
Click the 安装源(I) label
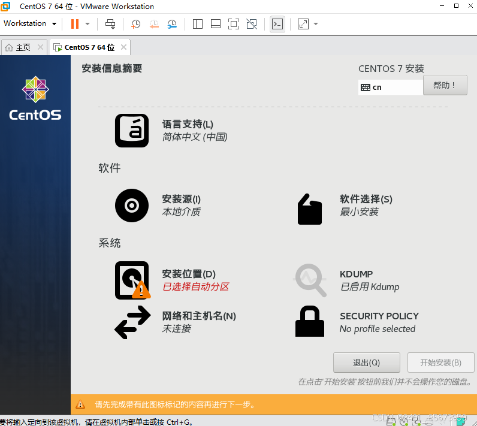(x=182, y=199)
